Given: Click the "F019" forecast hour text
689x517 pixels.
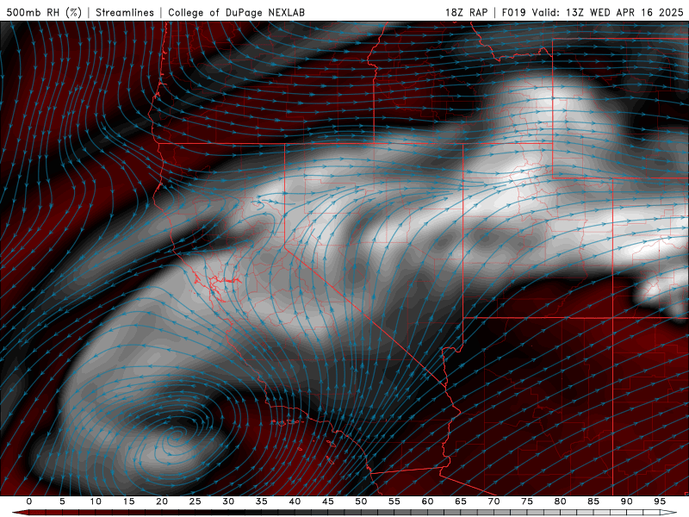Looking at the screenshot, I should pyautogui.click(x=514, y=12).
